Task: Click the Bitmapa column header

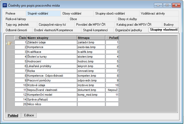Action: [x=91, y=38]
